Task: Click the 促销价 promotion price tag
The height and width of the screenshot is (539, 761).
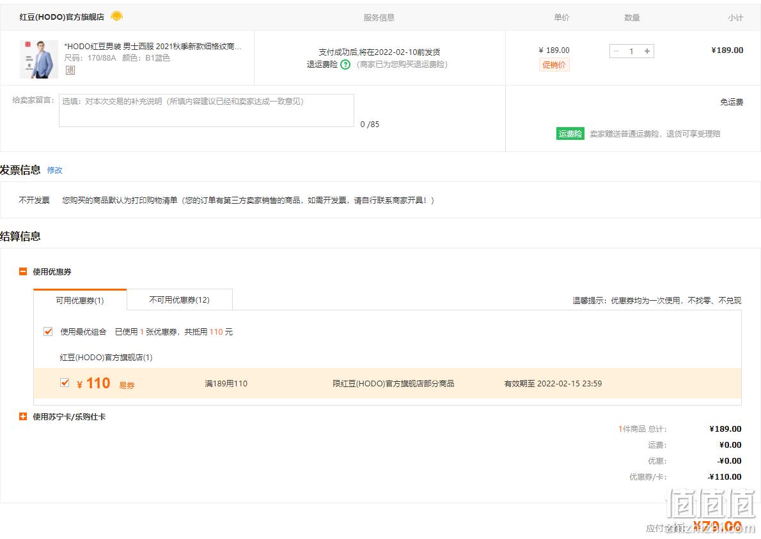Action: click(x=554, y=65)
